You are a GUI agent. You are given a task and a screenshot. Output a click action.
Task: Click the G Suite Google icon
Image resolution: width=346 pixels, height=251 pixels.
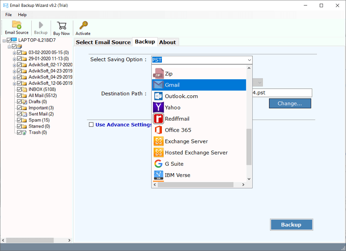pyautogui.click(x=158, y=164)
